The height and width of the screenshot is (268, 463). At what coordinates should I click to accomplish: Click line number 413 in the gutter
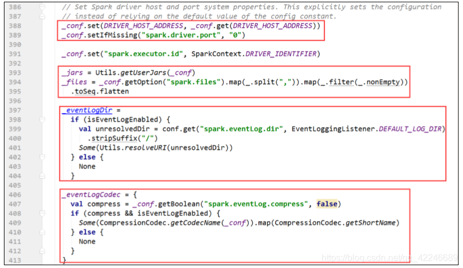point(15,261)
